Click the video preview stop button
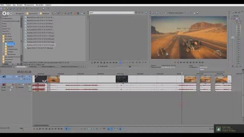 pos(190,62)
